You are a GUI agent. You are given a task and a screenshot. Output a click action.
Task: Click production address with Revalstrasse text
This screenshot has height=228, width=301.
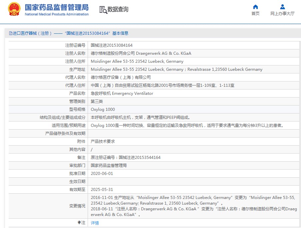(x=177, y=69)
